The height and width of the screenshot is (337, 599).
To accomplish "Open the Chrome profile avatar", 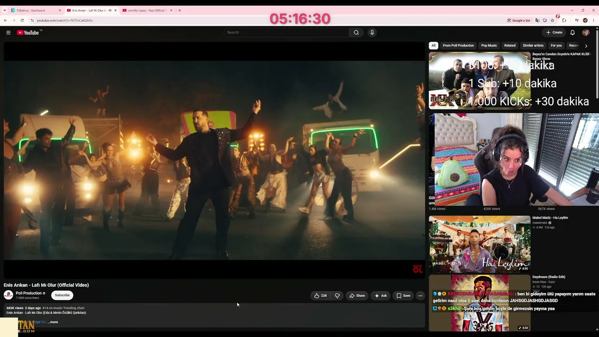I will pos(585,20).
